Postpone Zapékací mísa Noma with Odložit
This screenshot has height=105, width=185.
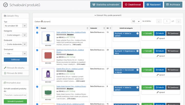160,51
